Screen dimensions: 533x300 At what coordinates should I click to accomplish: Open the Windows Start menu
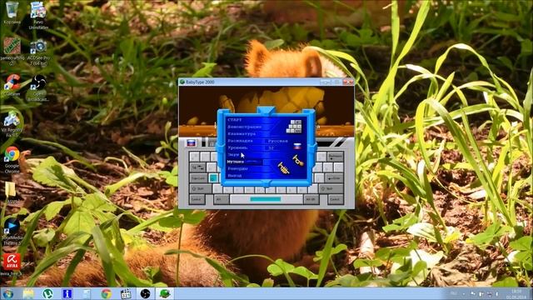[7, 294]
